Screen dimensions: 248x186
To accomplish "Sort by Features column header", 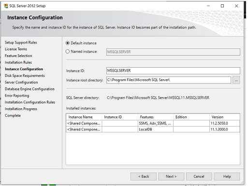I will click(156, 117).
